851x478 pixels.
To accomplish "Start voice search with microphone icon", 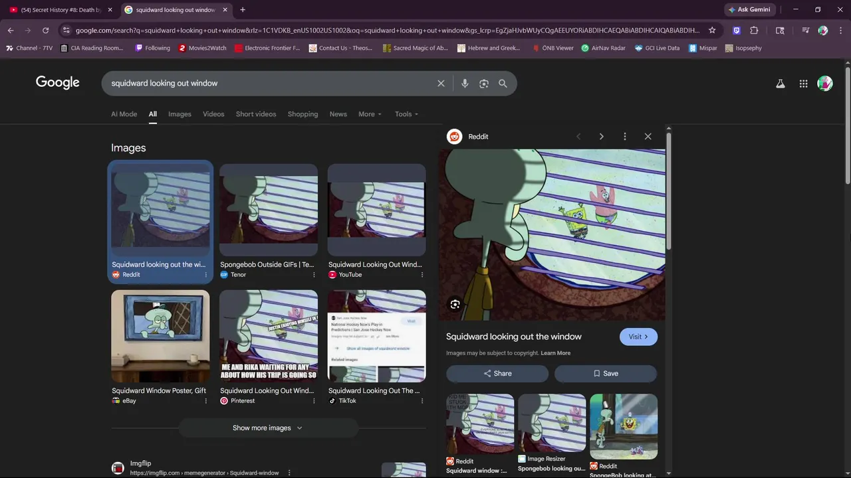I will pyautogui.click(x=465, y=84).
